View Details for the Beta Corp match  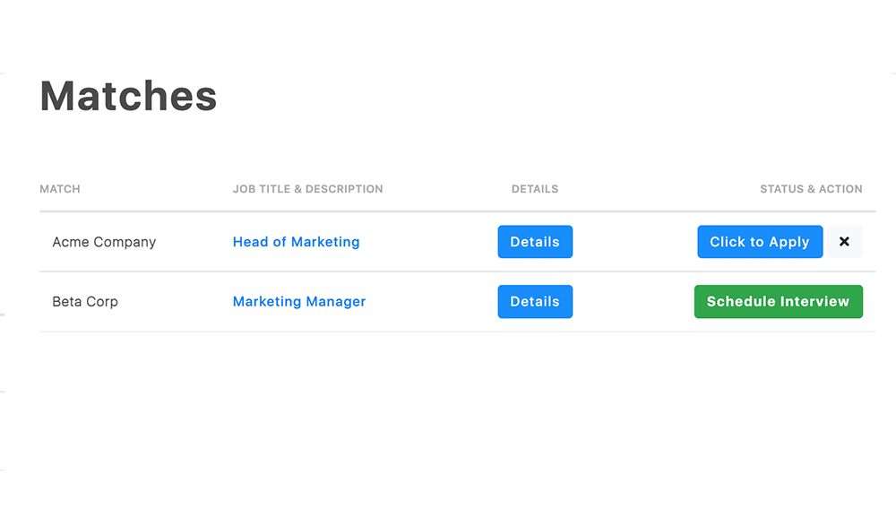pos(535,302)
